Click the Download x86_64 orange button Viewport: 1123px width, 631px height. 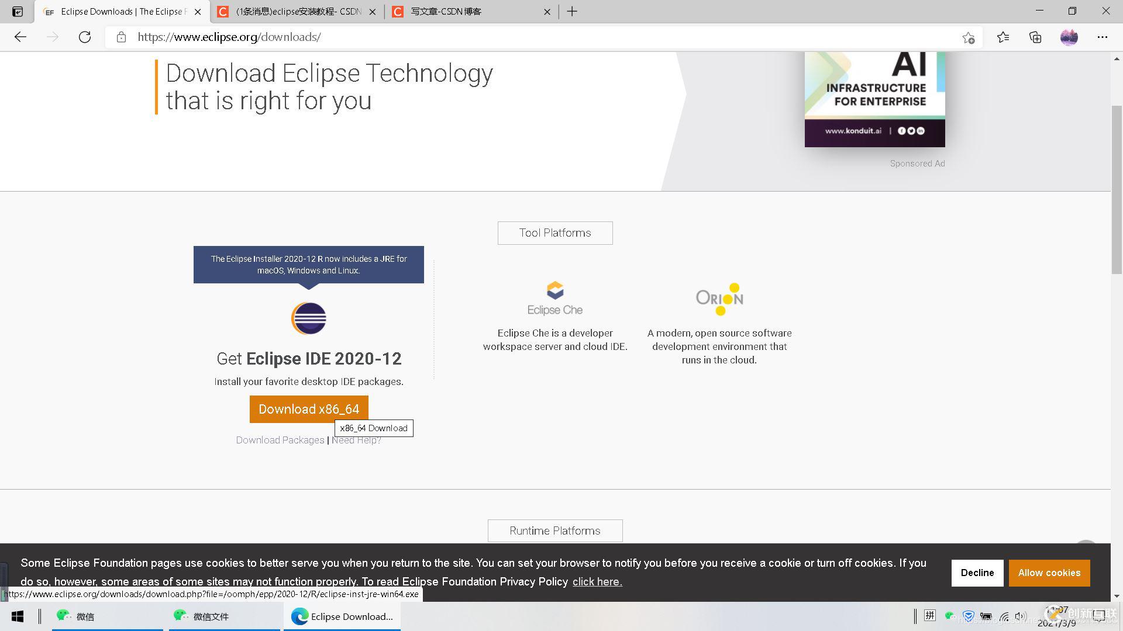(308, 409)
